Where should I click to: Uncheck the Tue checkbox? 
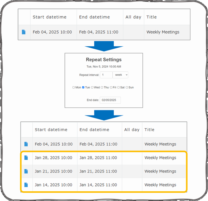(x=83, y=87)
